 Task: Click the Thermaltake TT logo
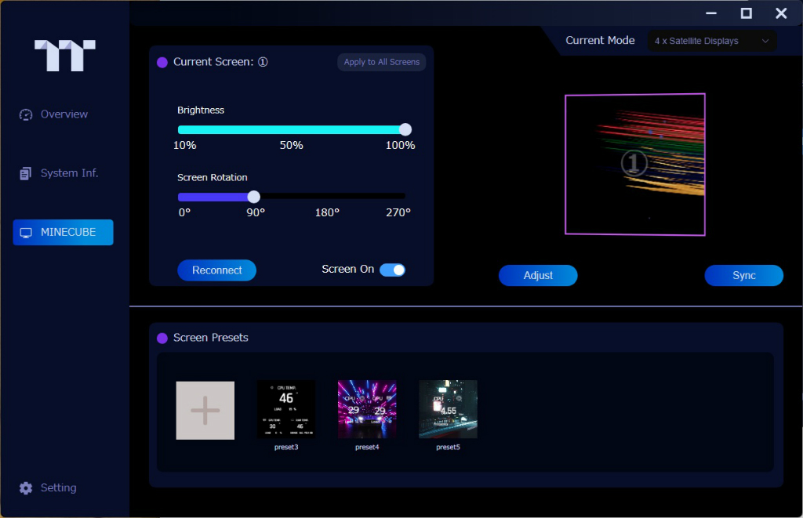64,56
